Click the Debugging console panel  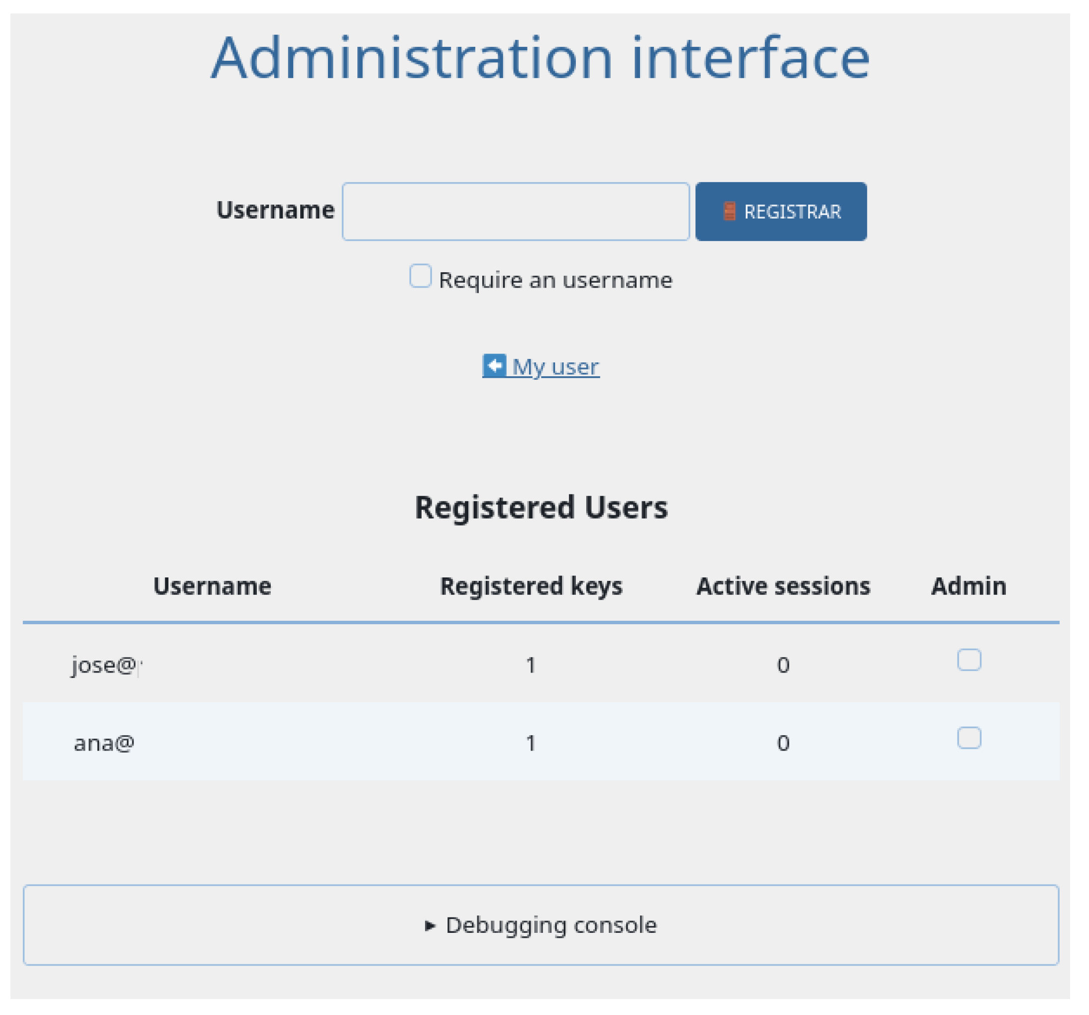(x=541, y=925)
